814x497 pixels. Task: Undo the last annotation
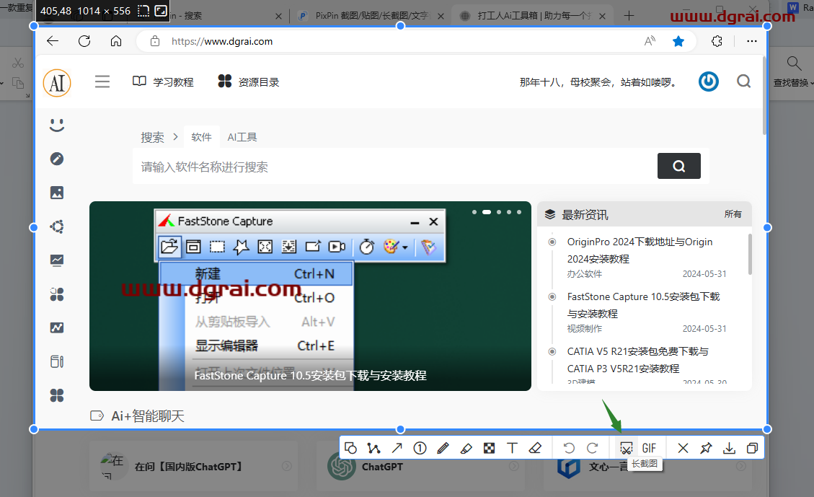click(569, 448)
